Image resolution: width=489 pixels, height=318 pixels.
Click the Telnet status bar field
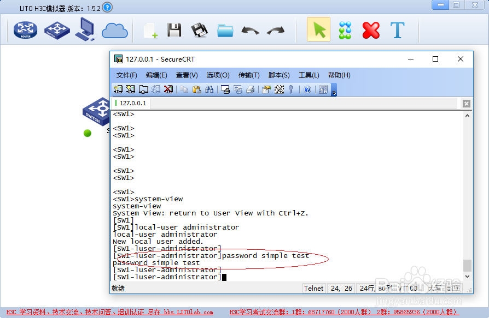tap(314, 289)
